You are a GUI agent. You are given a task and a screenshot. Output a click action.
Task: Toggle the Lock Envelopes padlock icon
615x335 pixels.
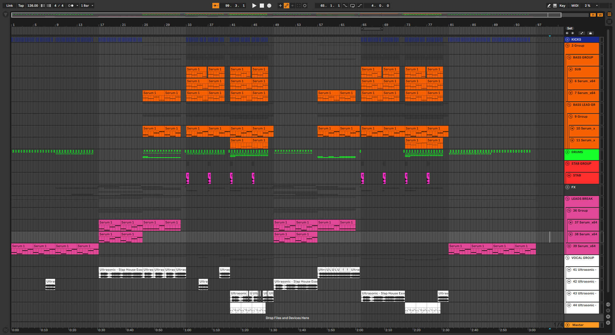click(590, 33)
